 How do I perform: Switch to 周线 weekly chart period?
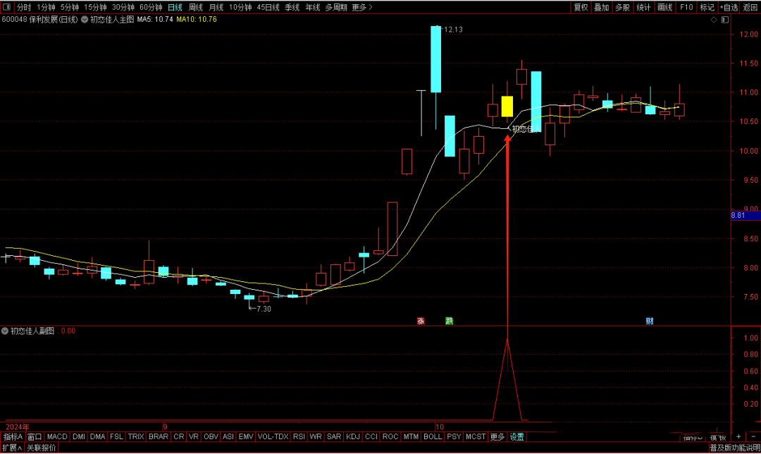[x=196, y=7]
